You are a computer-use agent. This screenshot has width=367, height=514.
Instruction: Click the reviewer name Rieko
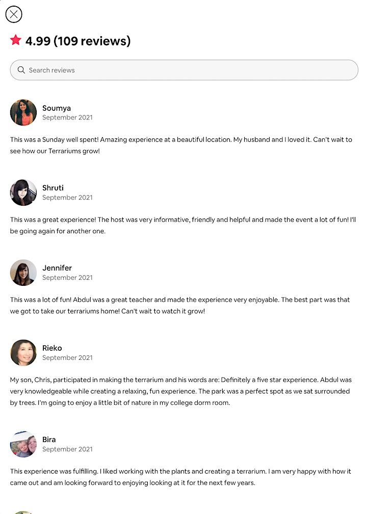click(x=52, y=348)
